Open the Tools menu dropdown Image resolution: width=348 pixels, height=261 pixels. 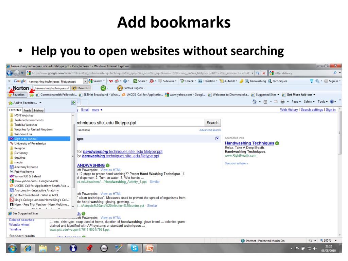point(323,102)
